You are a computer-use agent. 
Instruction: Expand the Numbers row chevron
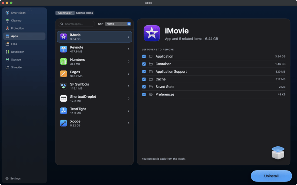(129, 61)
